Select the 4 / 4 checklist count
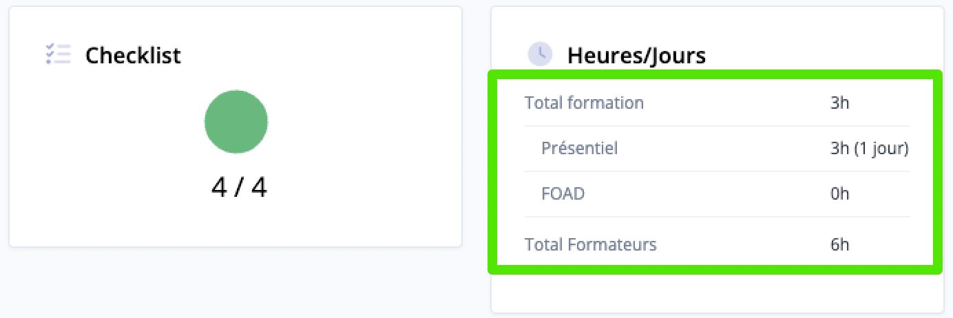Image resolution: width=953 pixels, height=318 pixels. pos(239,188)
